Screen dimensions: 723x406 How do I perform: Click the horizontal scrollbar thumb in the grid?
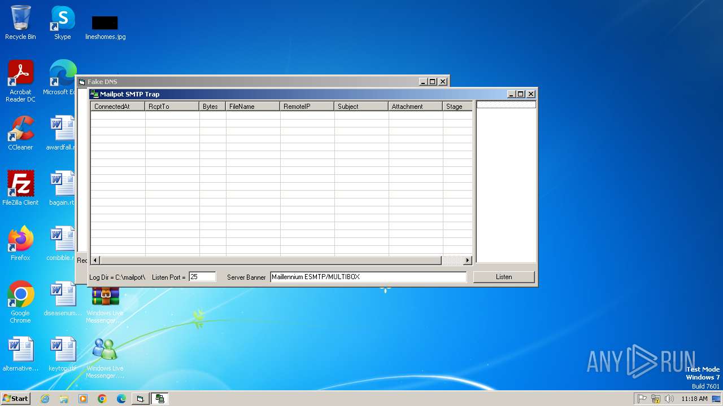click(270, 260)
